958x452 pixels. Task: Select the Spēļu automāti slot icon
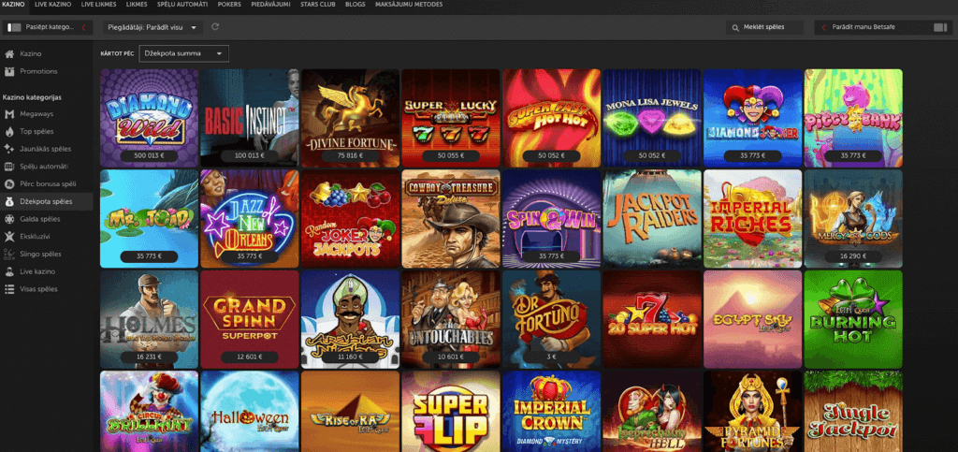tap(9, 167)
